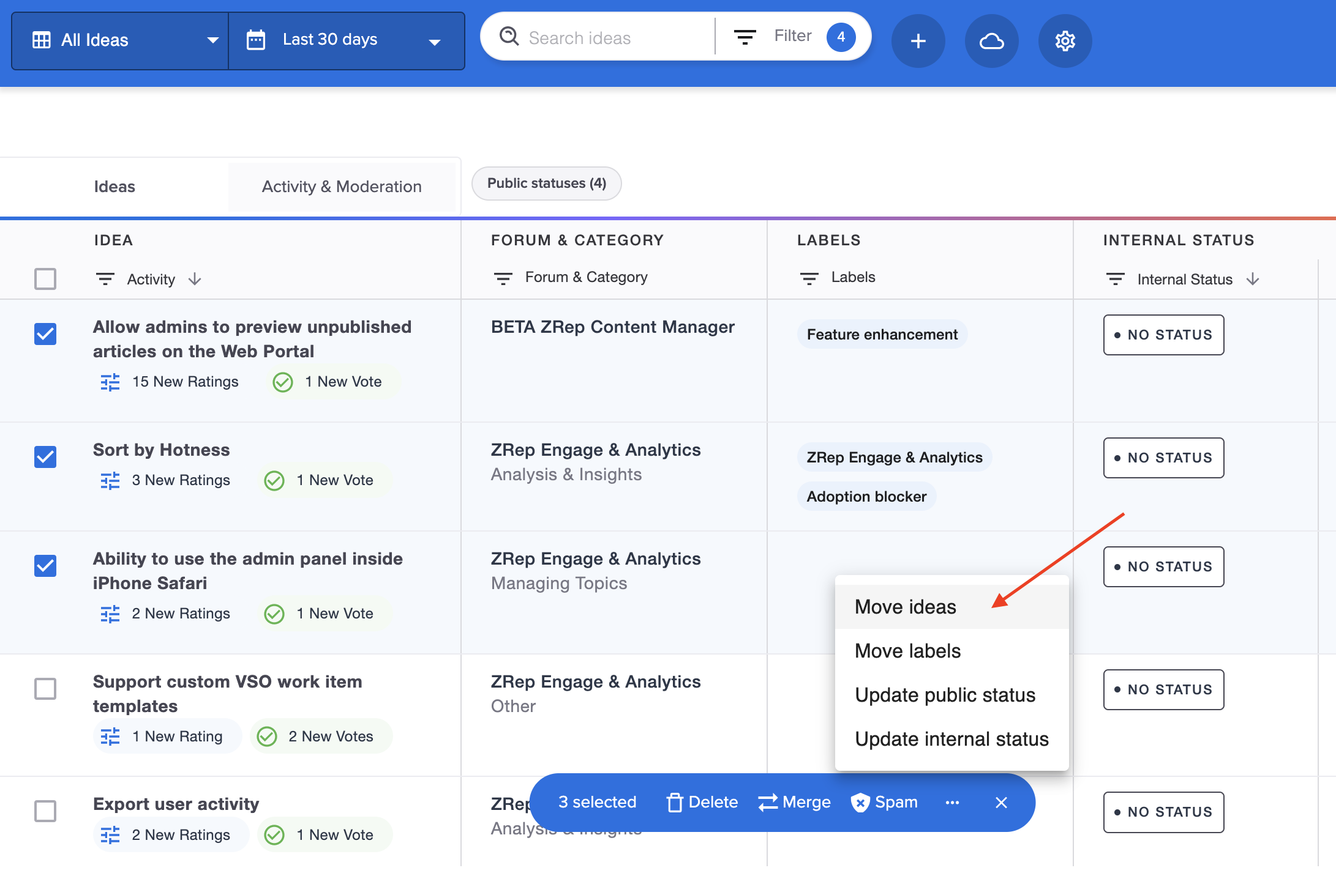
Task: Click green check for Sort by Hotness vote
Action: click(274, 481)
